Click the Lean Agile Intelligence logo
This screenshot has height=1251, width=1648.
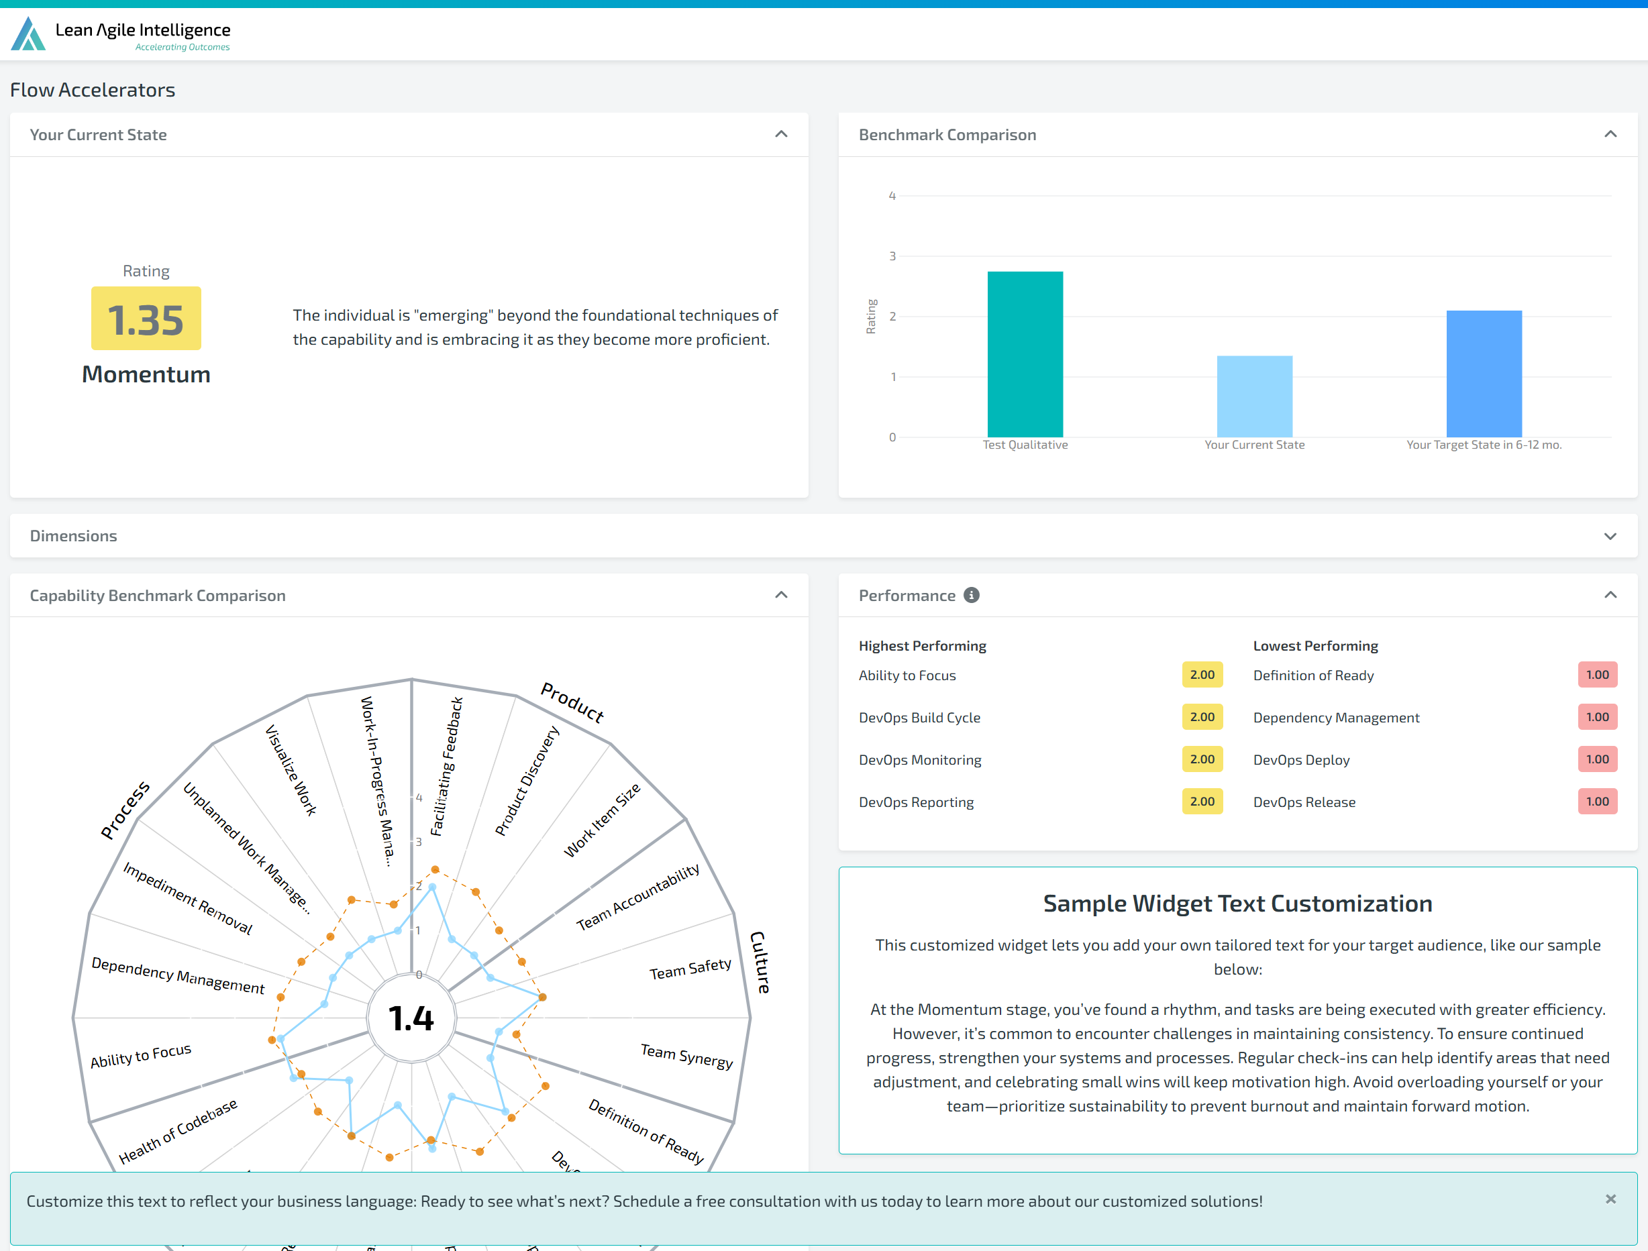121,34
